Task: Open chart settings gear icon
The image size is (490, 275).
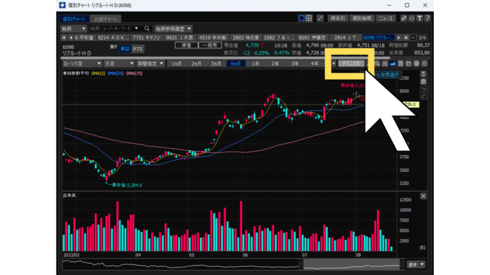Action: tap(425, 64)
